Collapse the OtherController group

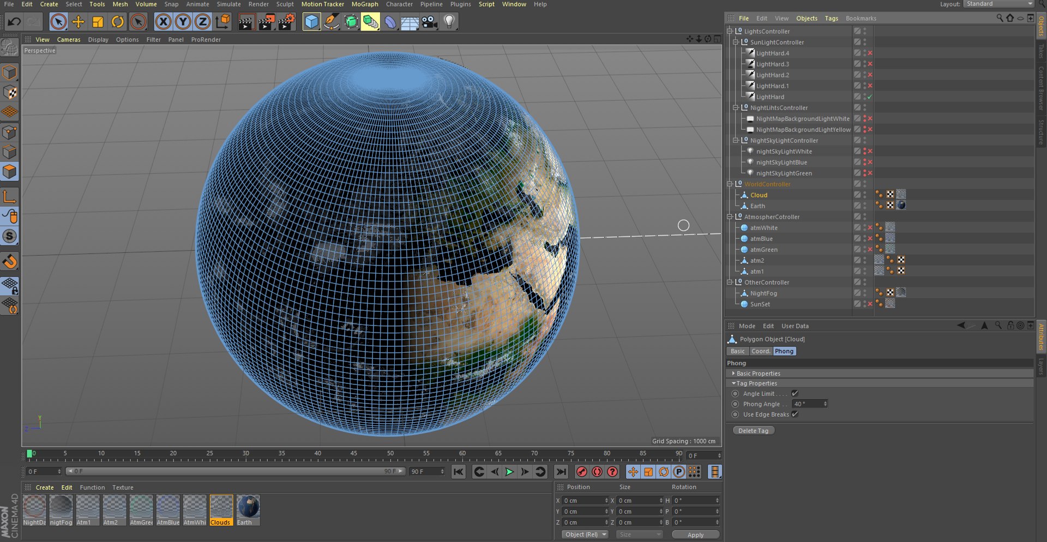click(x=730, y=282)
